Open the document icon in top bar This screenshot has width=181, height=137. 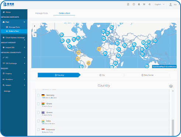tap(128, 4)
